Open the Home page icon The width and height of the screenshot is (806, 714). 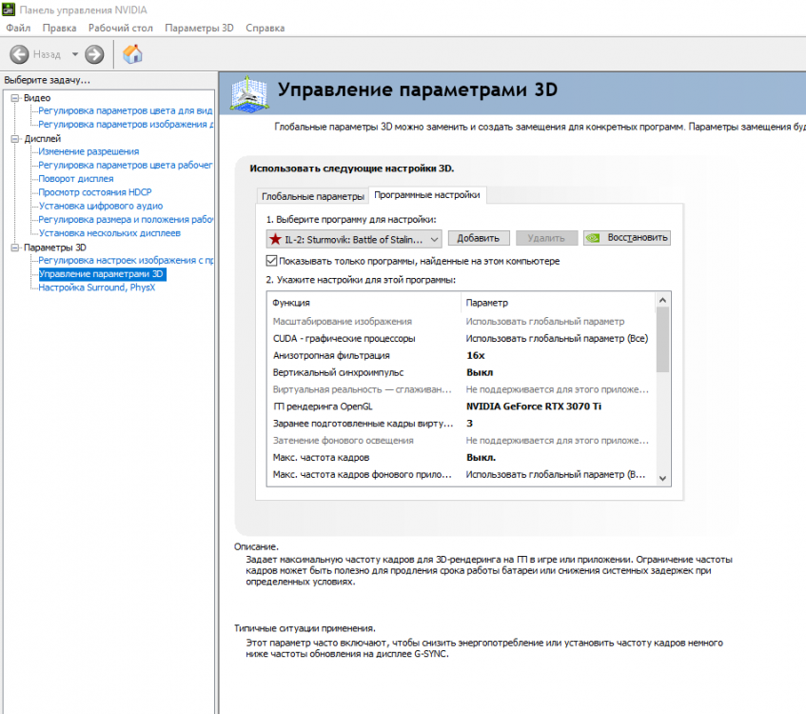[132, 54]
